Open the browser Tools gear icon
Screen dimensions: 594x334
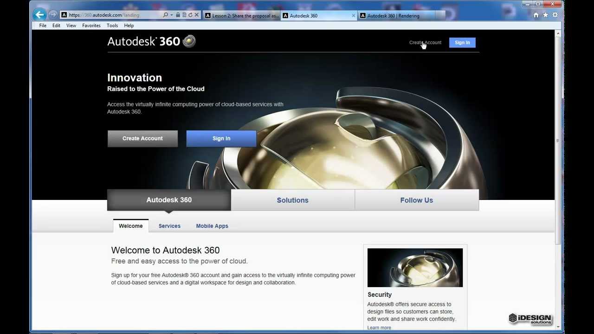(x=555, y=15)
